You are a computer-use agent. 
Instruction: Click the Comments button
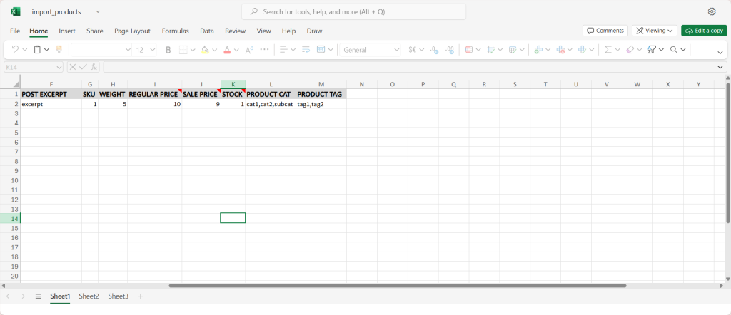tap(605, 31)
